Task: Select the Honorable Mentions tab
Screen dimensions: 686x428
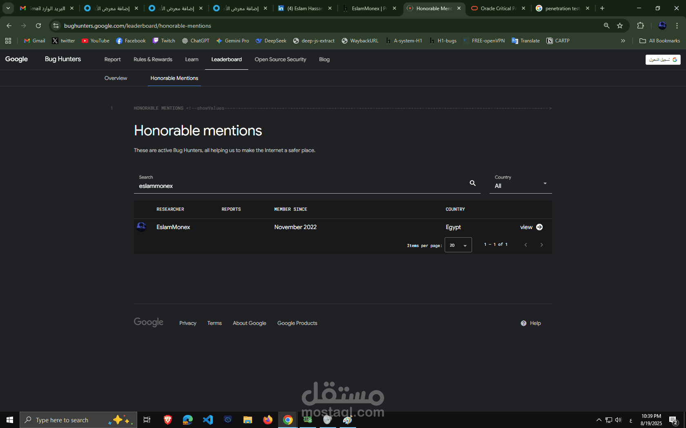Action: [174, 78]
